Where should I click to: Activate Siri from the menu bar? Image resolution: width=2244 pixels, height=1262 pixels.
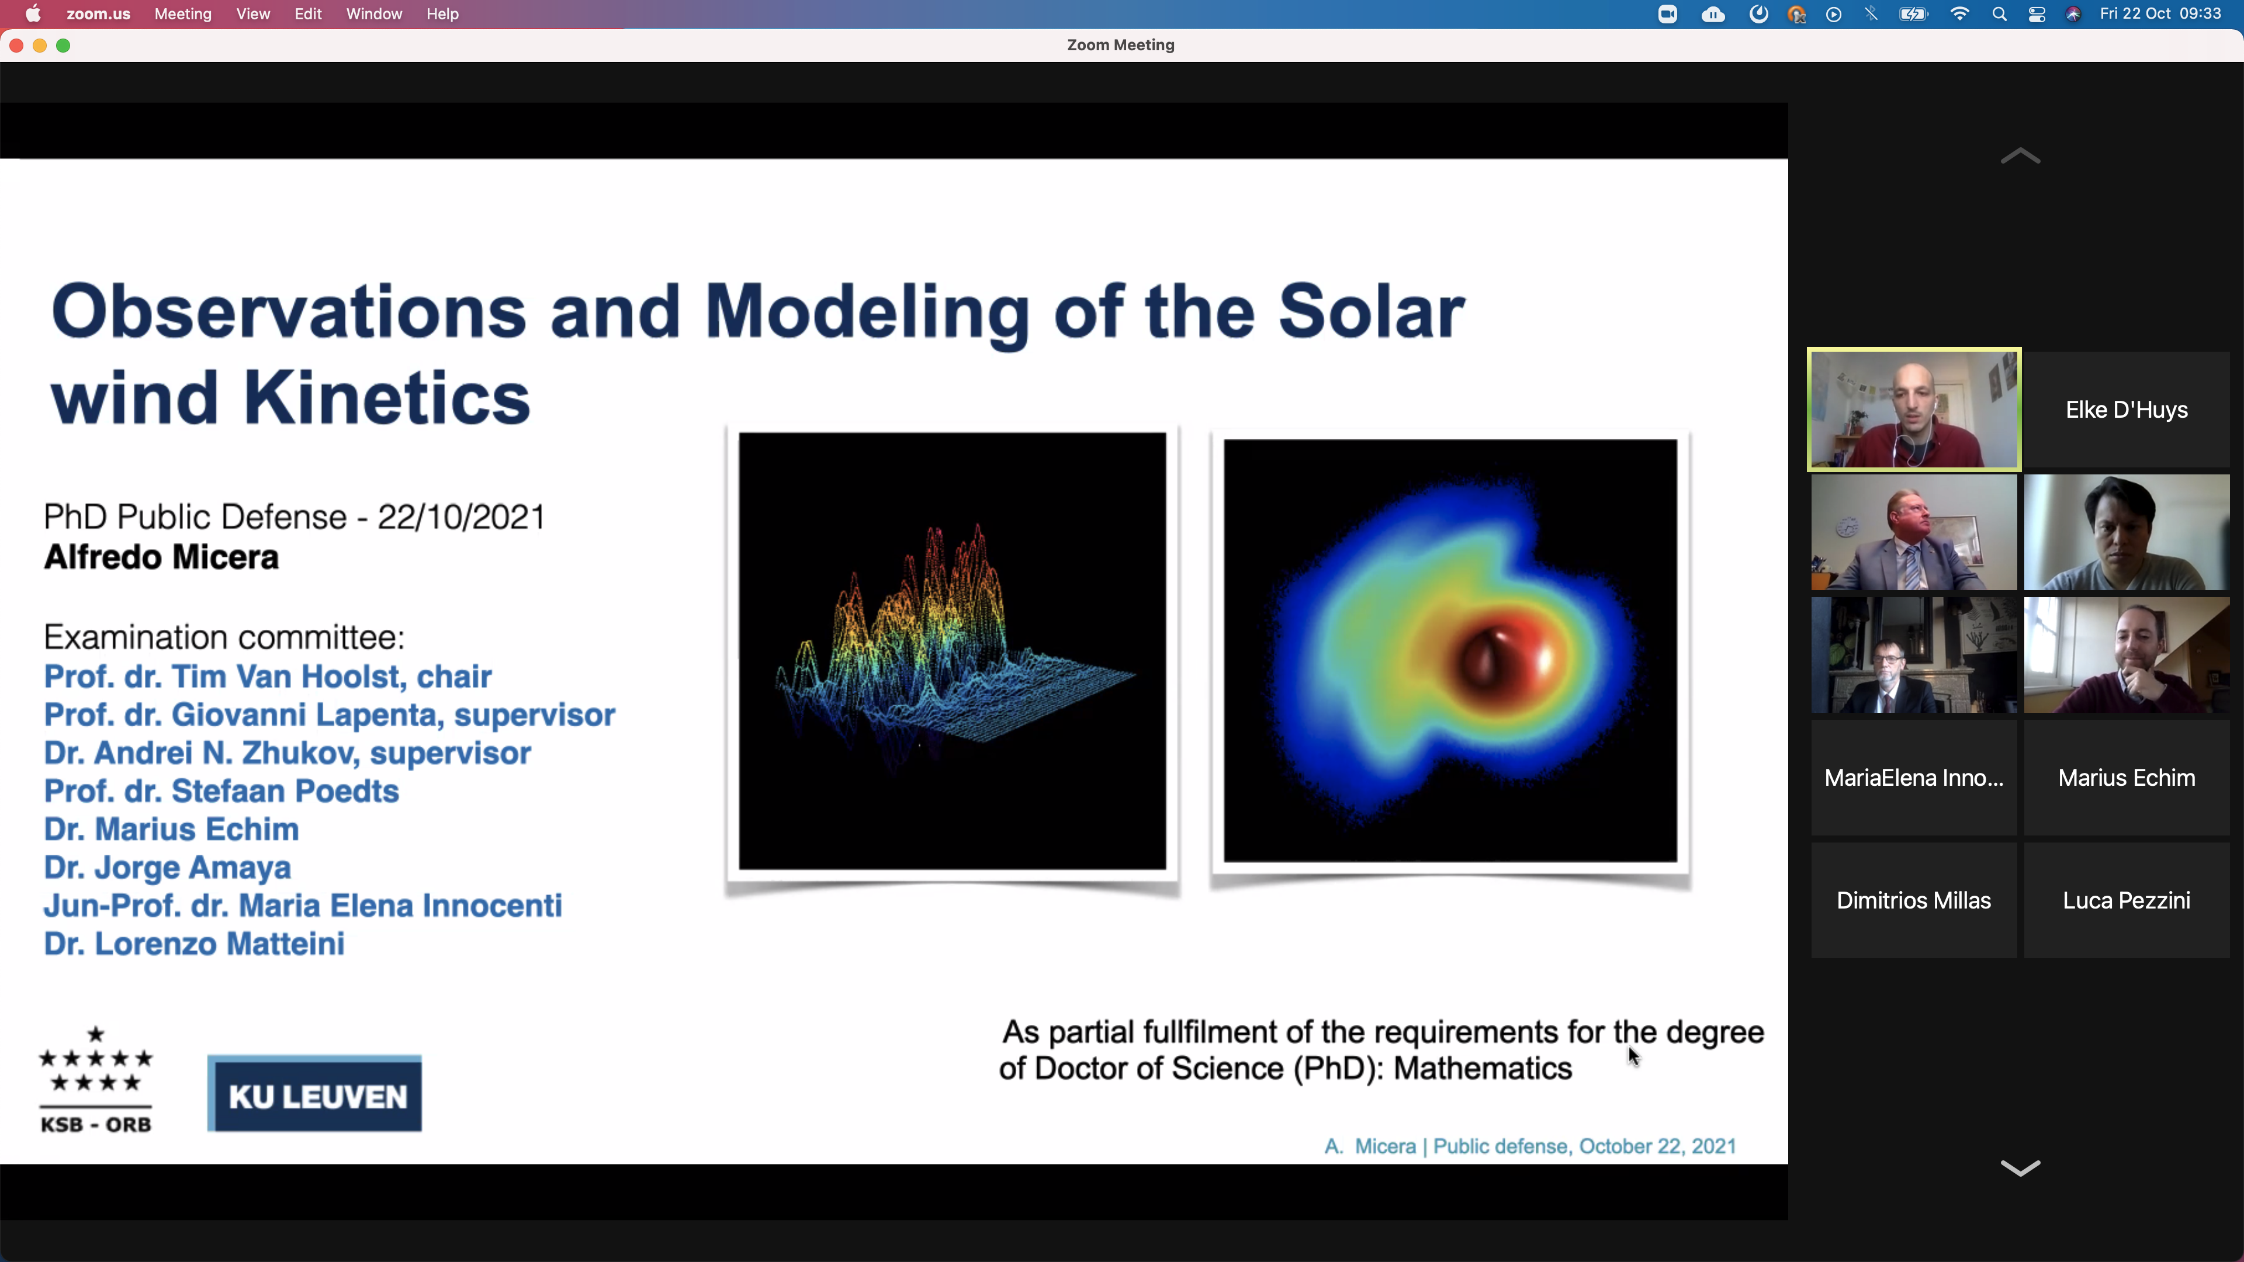[2073, 14]
